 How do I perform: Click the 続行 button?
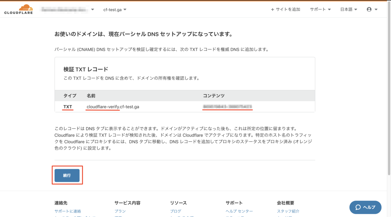[67, 175]
